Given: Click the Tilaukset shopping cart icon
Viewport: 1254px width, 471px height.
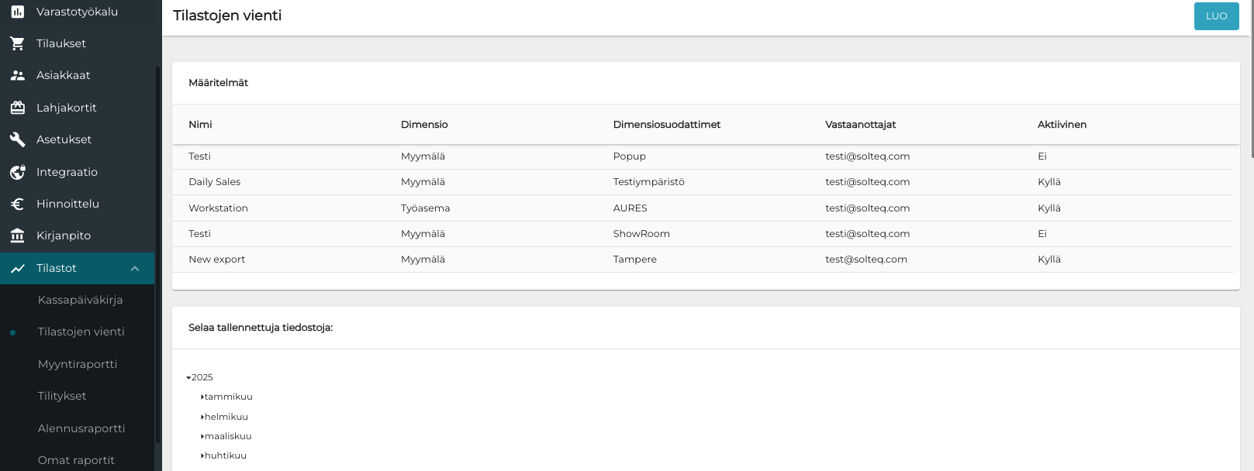Looking at the screenshot, I should [17, 43].
